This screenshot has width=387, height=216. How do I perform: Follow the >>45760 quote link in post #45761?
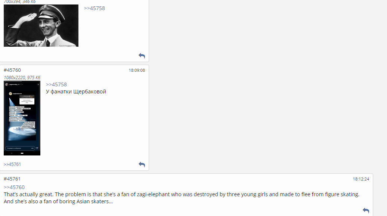pos(14,187)
